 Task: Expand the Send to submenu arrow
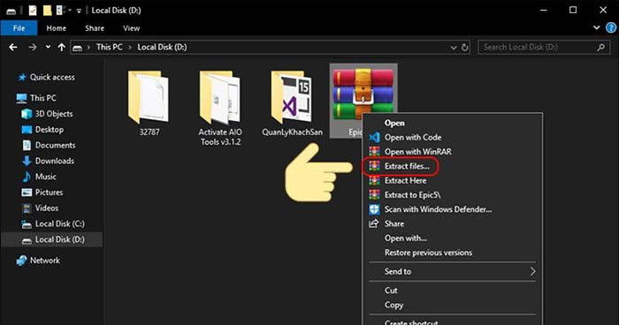coord(532,271)
